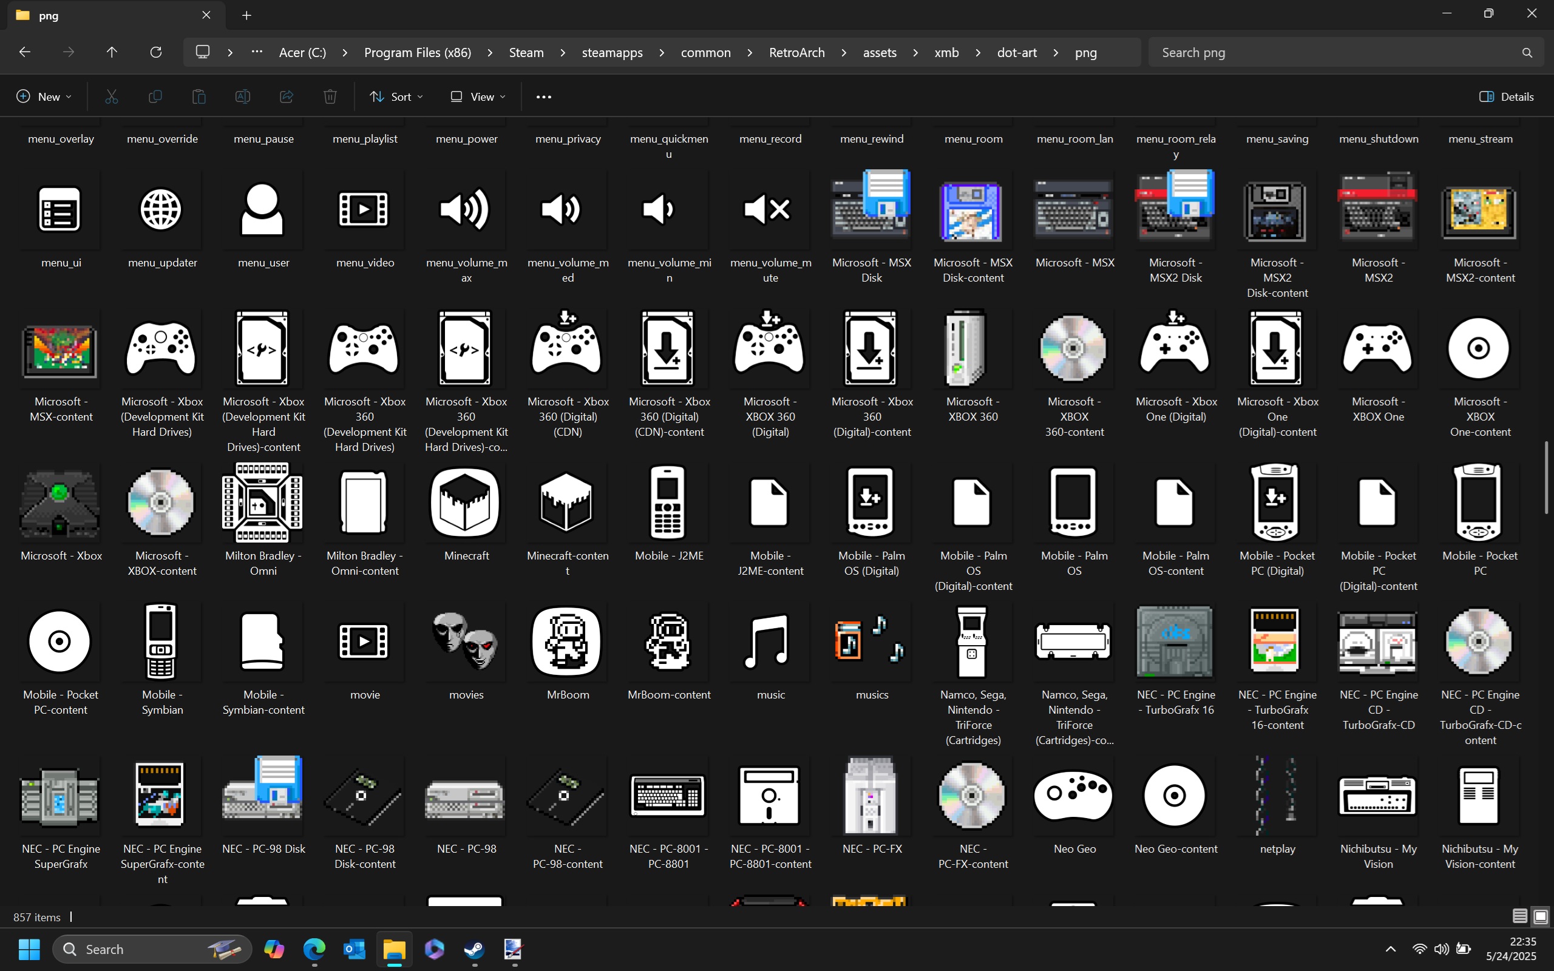Add a new File Explorer tab
The image size is (1554, 971).
click(246, 15)
